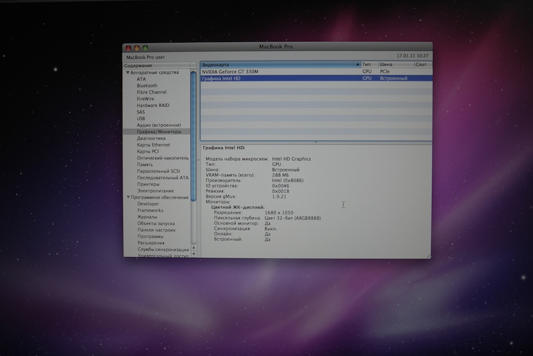The width and height of the screenshot is (533, 356).
Task: Select Графика Intel HD row
Action: tap(316, 78)
